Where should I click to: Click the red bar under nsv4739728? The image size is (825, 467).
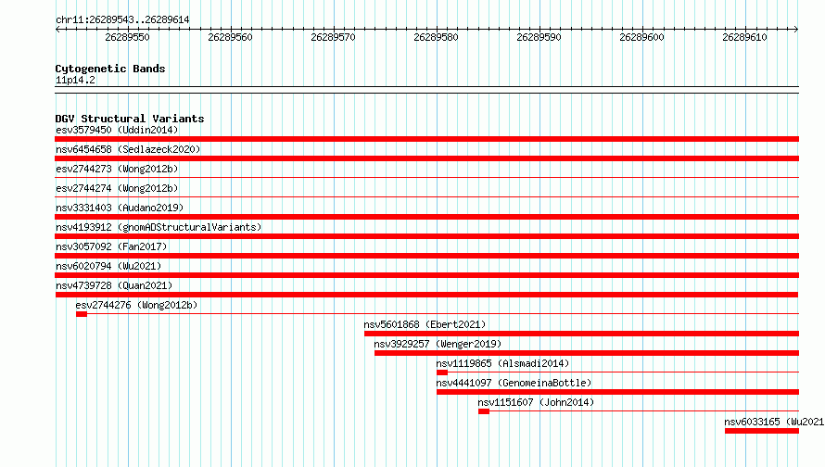tap(426, 295)
